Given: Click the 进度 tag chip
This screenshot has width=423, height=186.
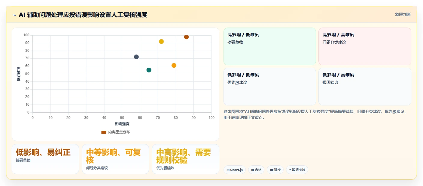Looking at the screenshot, I should coord(275,170).
